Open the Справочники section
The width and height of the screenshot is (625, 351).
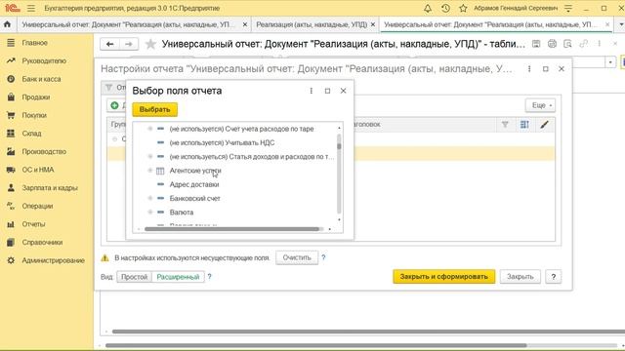tap(42, 242)
